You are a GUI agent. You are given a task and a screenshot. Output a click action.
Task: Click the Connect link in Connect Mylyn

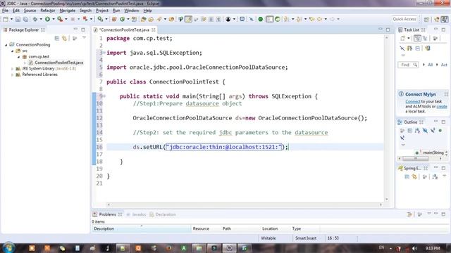(413, 101)
